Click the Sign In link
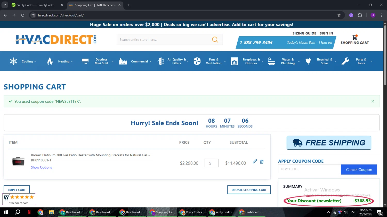This screenshot has height=217, width=387. click(326, 33)
